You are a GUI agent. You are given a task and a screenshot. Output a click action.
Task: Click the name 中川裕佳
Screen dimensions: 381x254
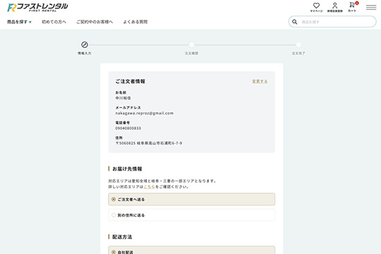pyautogui.click(x=123, y=98)
